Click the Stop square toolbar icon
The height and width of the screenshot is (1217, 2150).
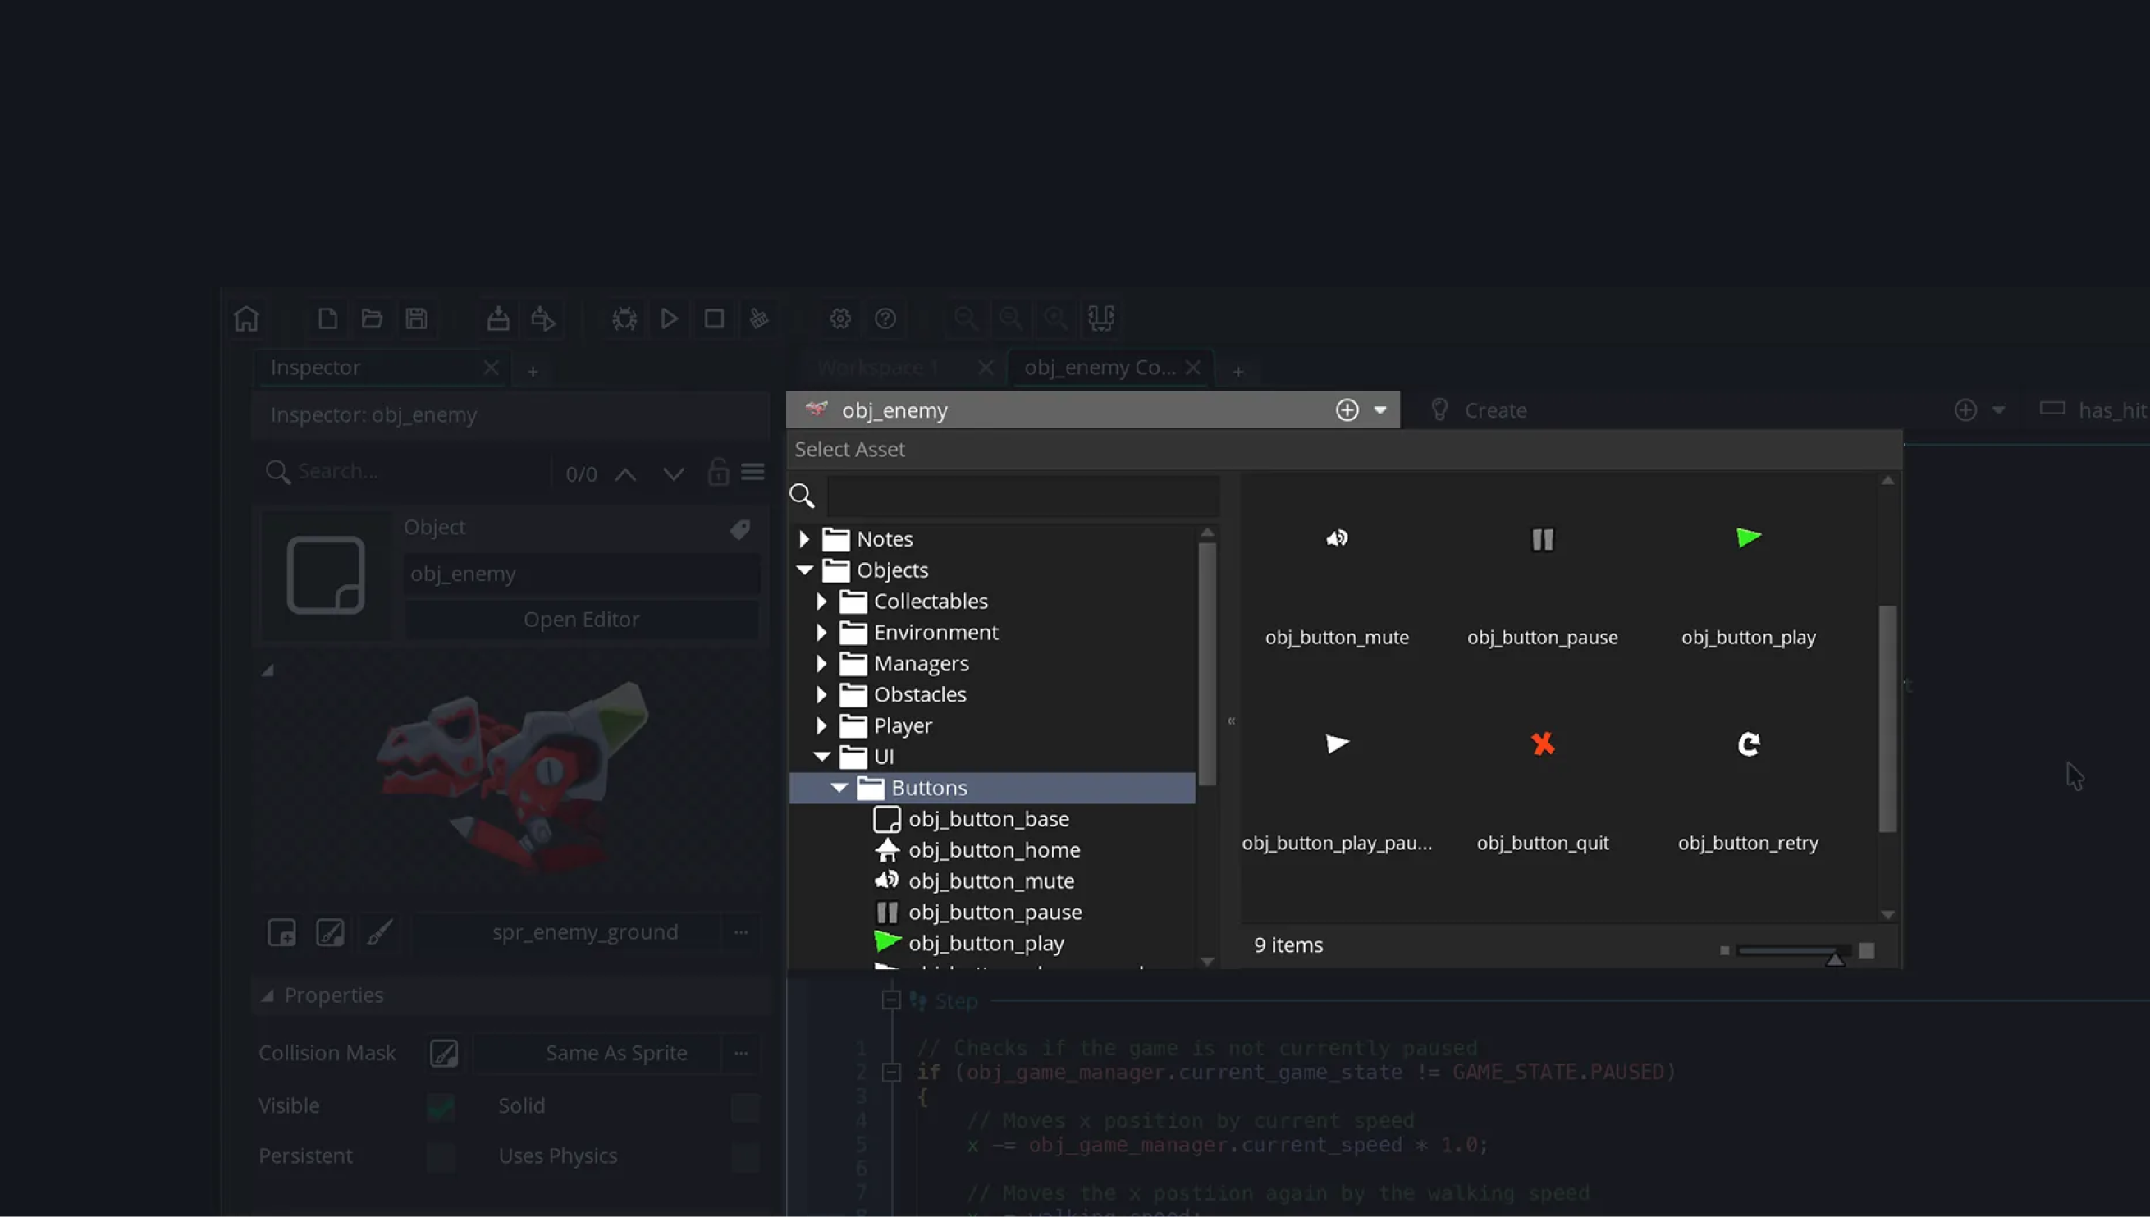[x=714, y=318]
